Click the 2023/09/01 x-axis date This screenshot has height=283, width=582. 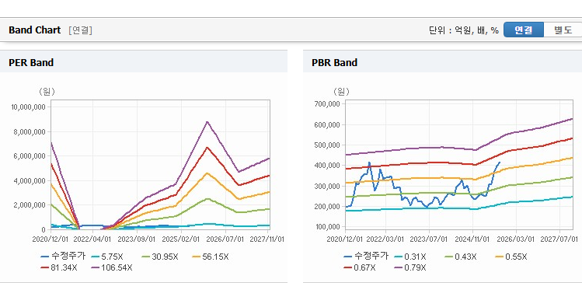pos(137,239)
